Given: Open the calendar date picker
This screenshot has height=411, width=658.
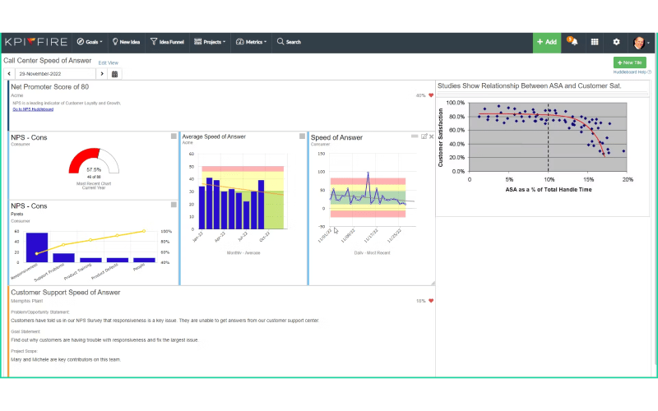Looking at the screenshot, I should tap(115, 74).
